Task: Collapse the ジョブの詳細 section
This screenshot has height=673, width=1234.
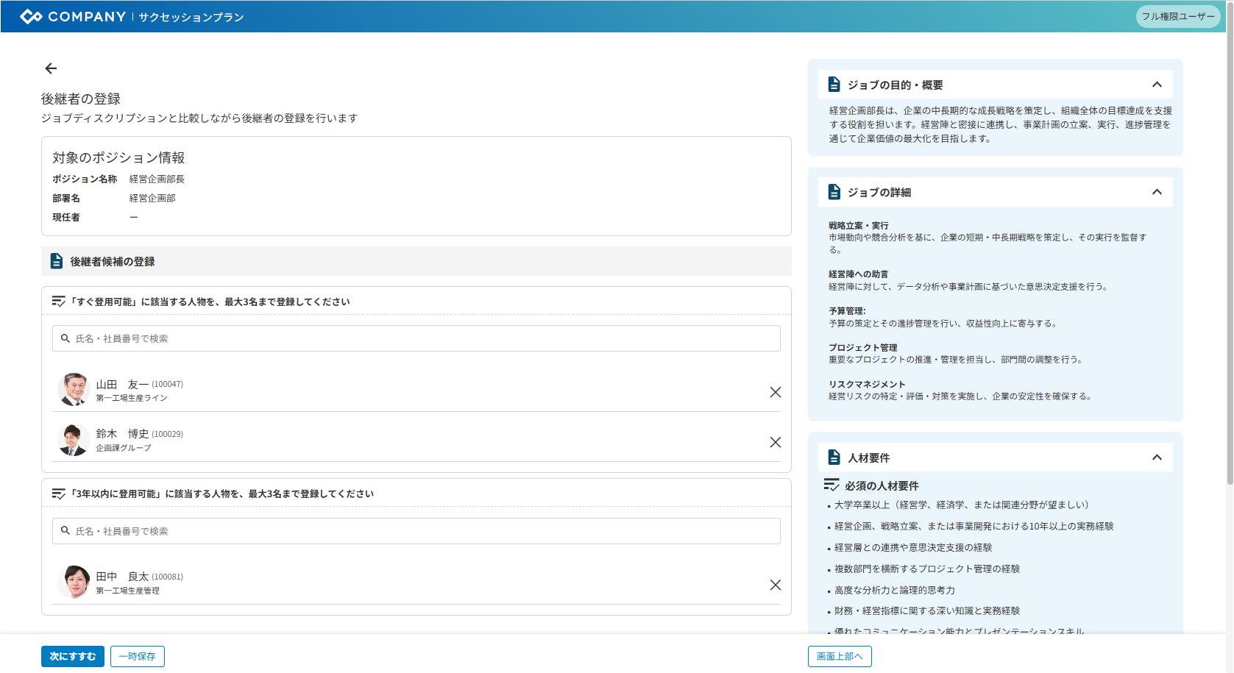Action: pyautogui.click(x=1157, y=192)
